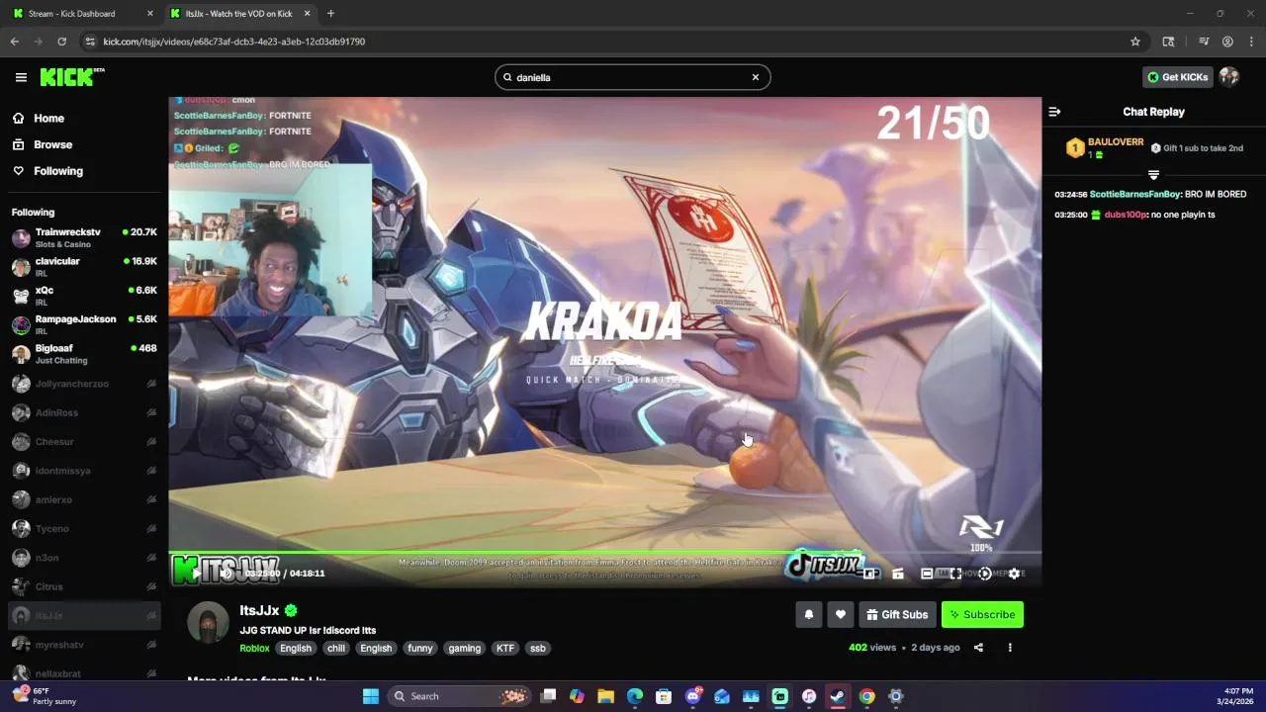The image size is (1266, 712).
Task: Share the VOD via share icon
Action: [x=978, y=648]
